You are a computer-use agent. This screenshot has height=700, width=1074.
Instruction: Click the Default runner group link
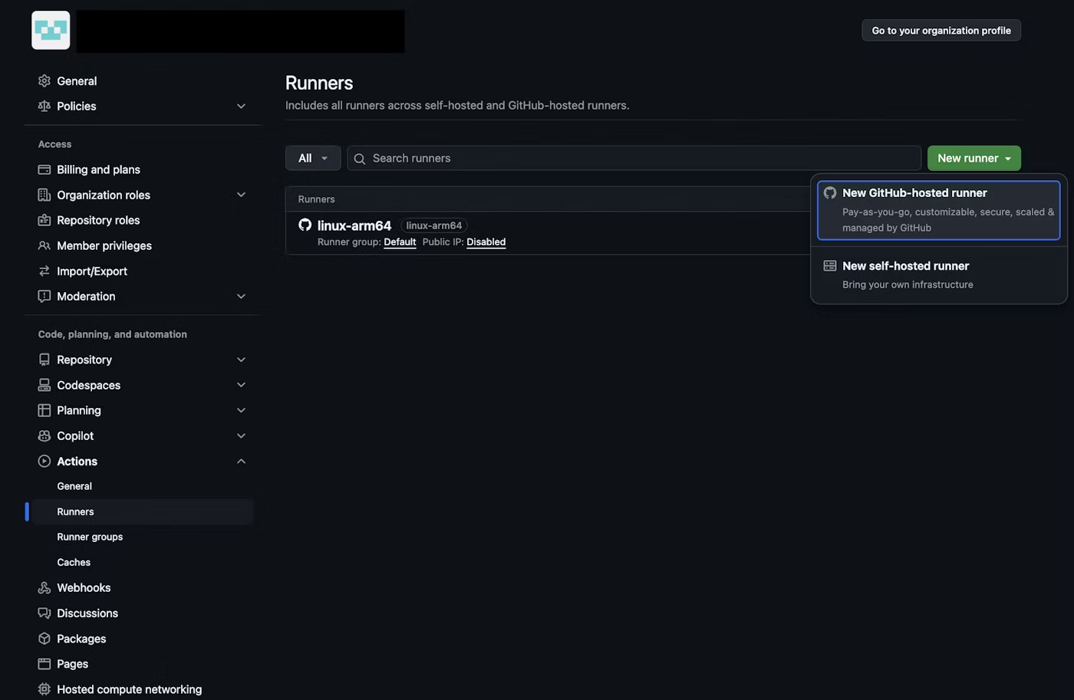400,242
